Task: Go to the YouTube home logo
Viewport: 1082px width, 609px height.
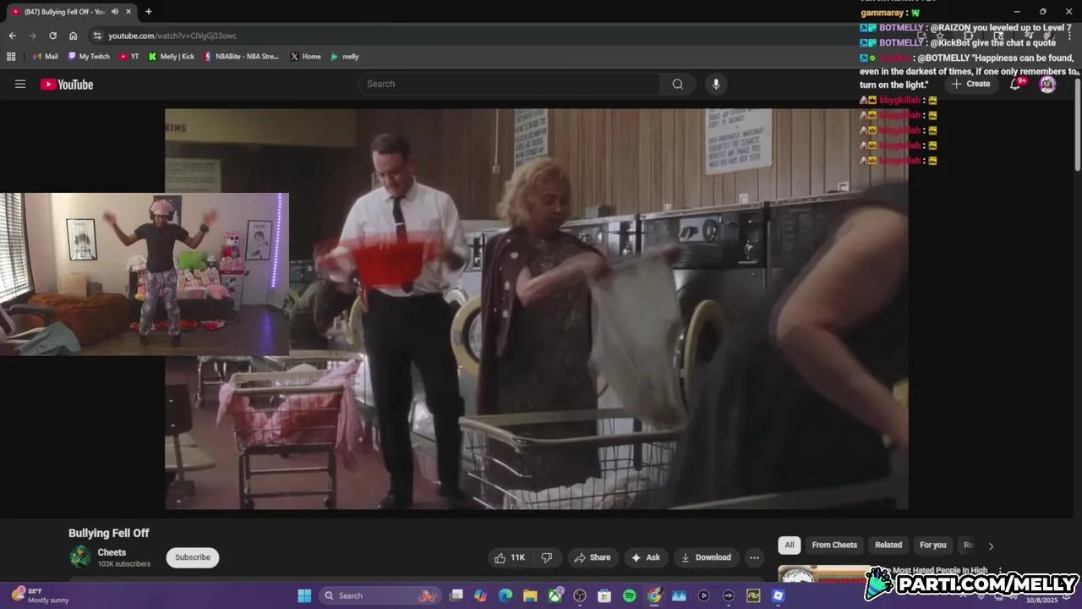Action: 67,84
